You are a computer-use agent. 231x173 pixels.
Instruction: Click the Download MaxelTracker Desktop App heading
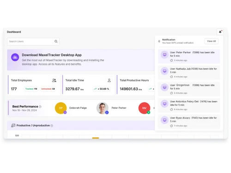point(52,55)
